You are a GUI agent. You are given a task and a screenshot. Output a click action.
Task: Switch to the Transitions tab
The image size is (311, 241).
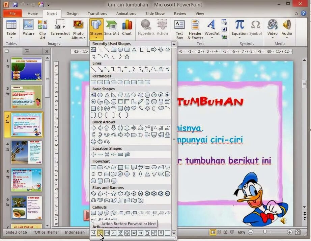pos(97,14)
